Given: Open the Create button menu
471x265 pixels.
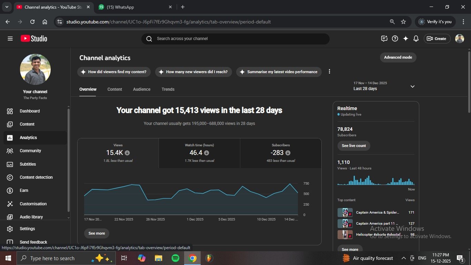Looking at the screenshot, I should [x=437, y=39].
